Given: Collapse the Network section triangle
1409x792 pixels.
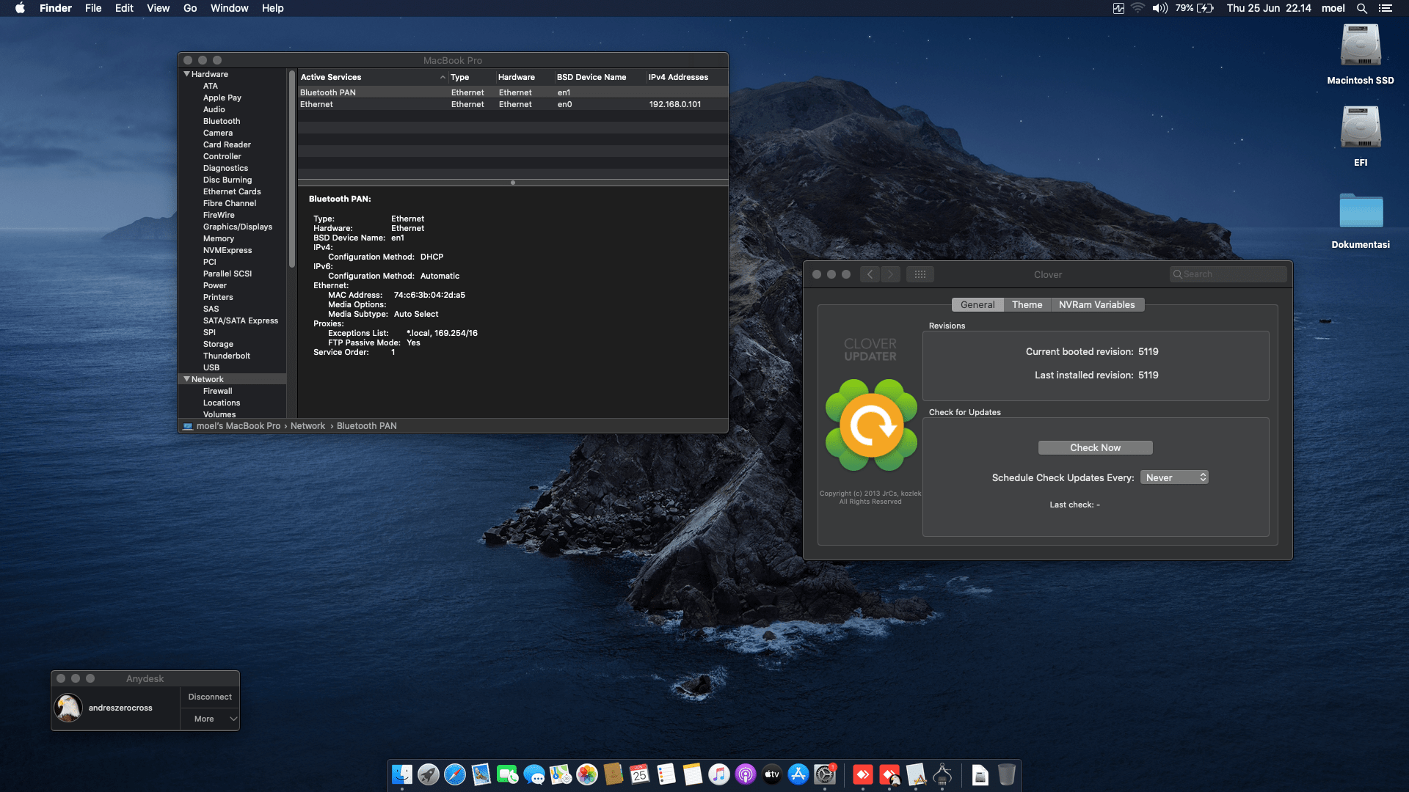Looking at the screenshot, I should [x=186, y=379].
